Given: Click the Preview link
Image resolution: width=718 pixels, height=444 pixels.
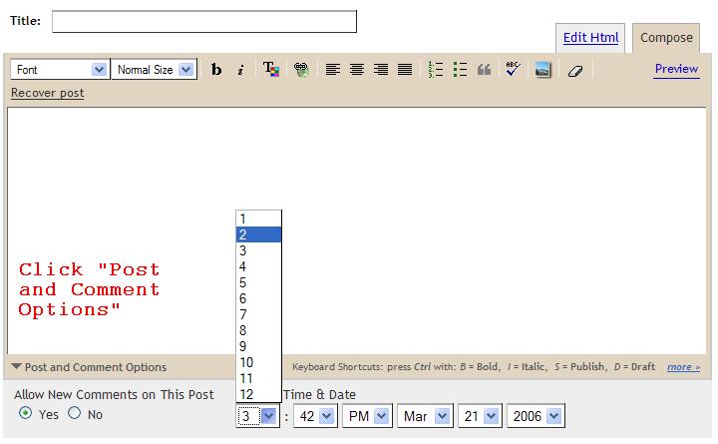Looking at the screenshot, I should (x=676, y=69).
